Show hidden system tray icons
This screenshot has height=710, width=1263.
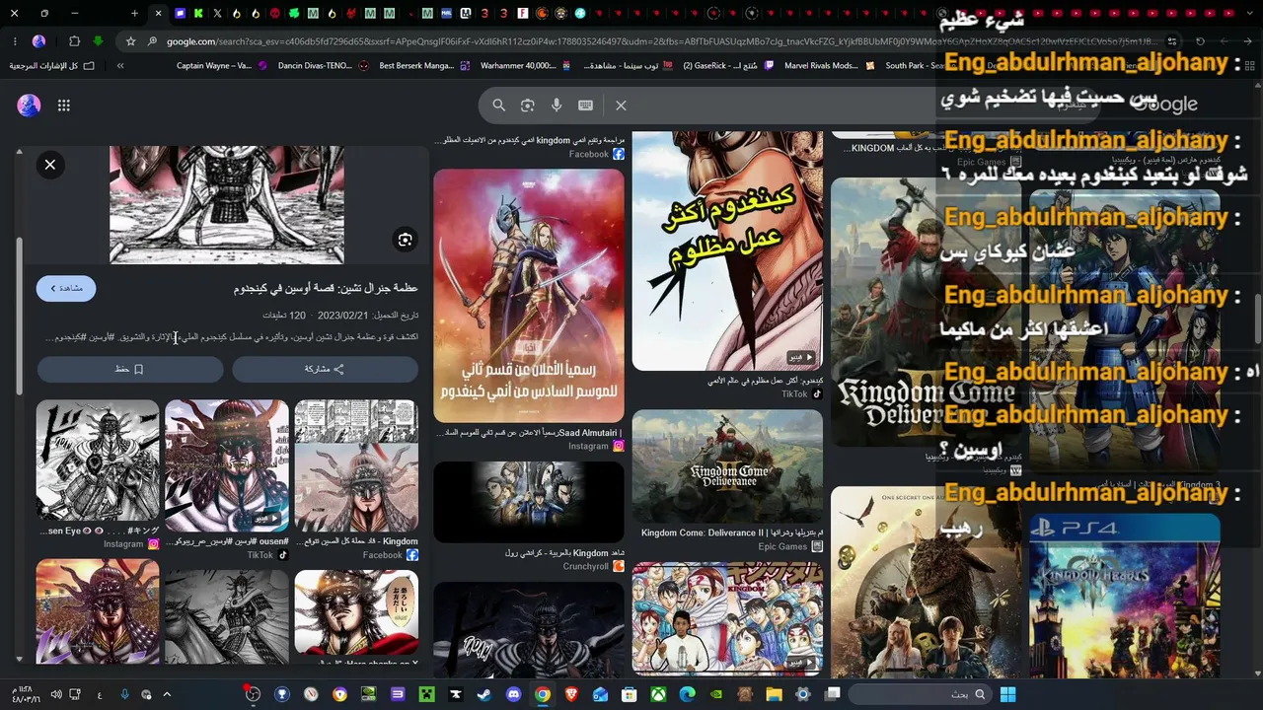pyautogui.click(x=167, y=694)
